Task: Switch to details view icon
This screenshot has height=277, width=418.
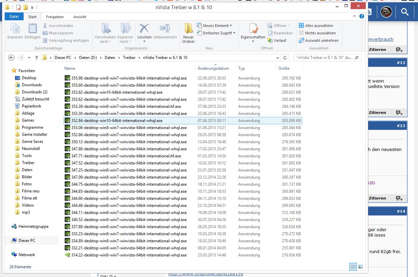Action: pyautogui.click(x=353, y=267)
